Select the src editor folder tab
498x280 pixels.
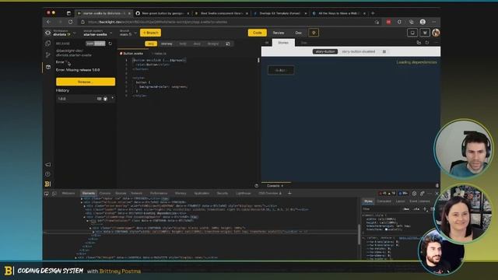click(x=151, y=44)
